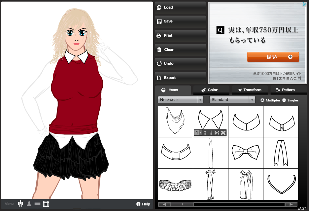The width and height of the screenshot is (309, 211).
Task: Switch to full body view icon
Action: 20,204
